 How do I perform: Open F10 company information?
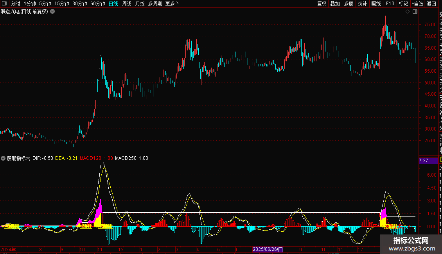click(x=390, y=4)
